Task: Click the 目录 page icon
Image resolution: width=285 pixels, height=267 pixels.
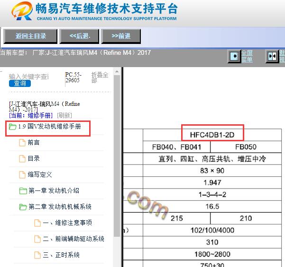Action: pos(22,159)
